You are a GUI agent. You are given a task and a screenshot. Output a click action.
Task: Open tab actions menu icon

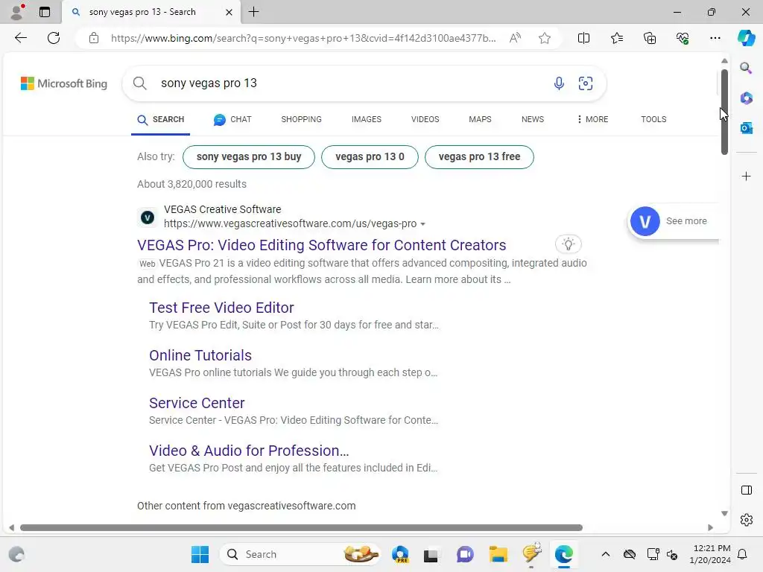pyautogui.click(x=44, y=12)
